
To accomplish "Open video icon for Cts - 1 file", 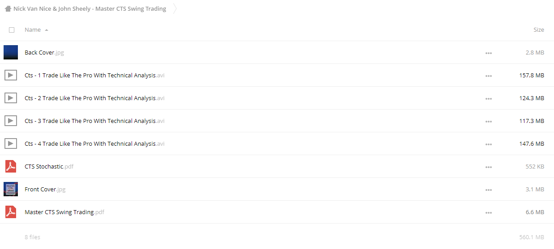I will pyautogui.click(x=11, y=75).
